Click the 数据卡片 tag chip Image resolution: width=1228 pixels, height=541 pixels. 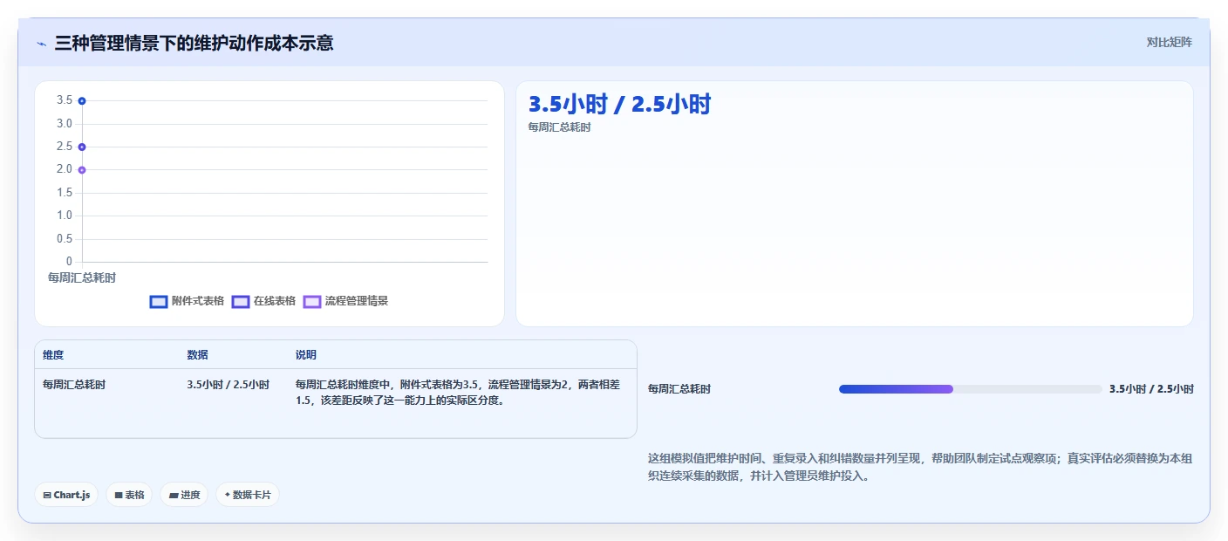pyautogui.click(x=248, y=495)
